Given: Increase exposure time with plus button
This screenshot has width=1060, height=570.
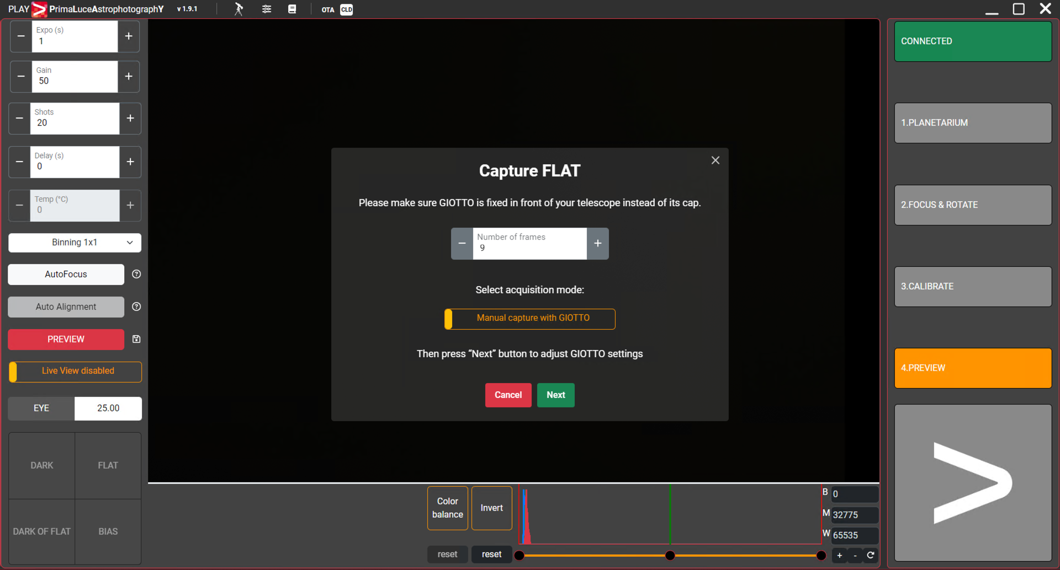Looking at the screenshot, I should tap(129, 36).
